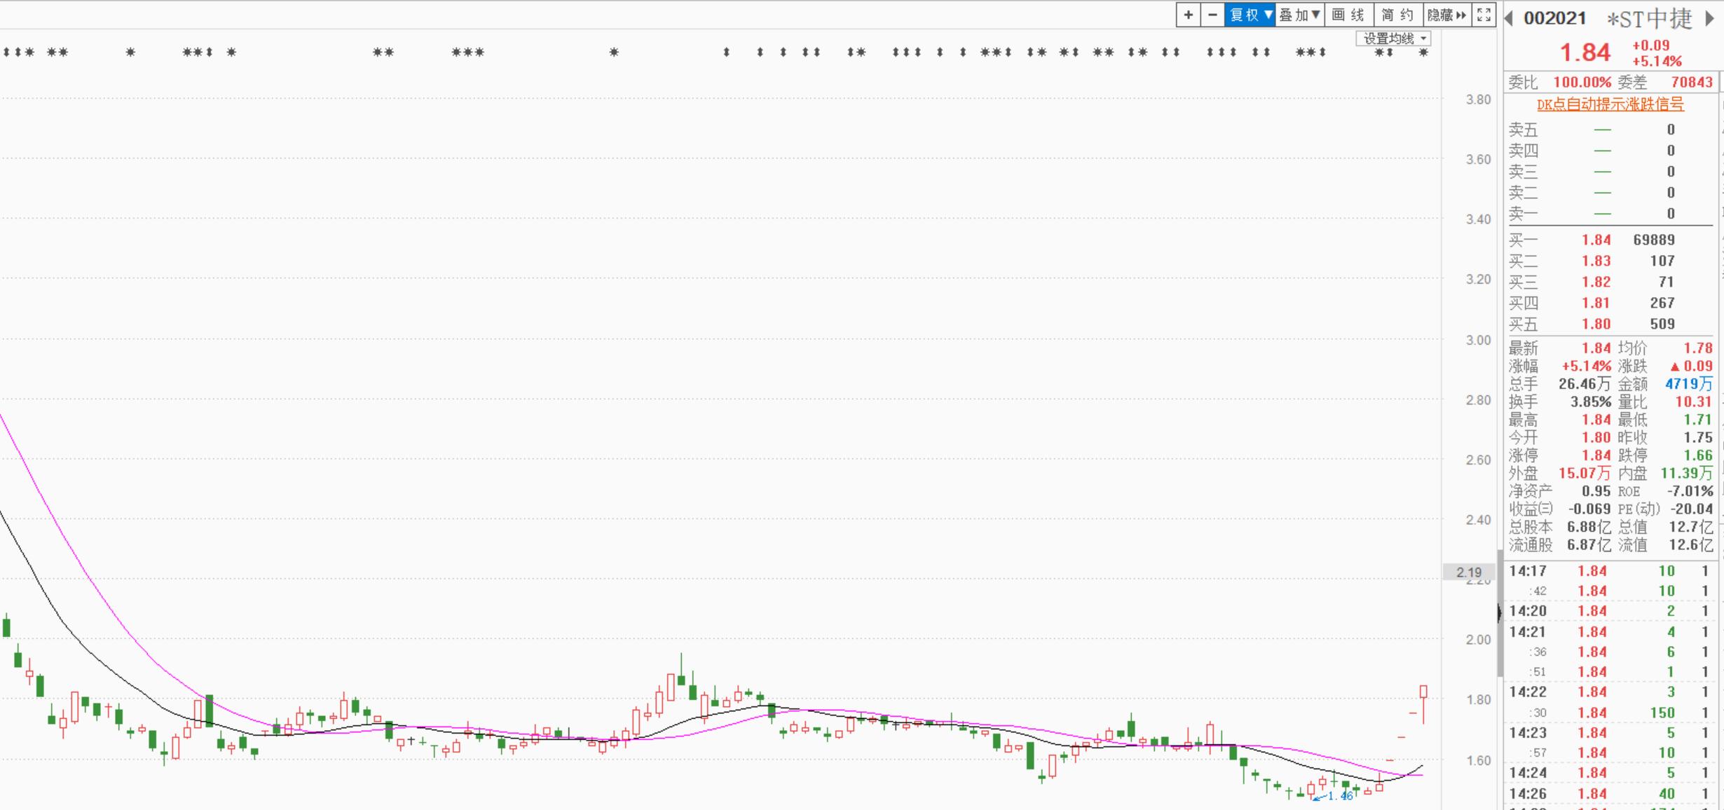Click the 流通股 value 6.87亿
The width and height of the screenshot is (1724, 810).
click(1589, 545)
